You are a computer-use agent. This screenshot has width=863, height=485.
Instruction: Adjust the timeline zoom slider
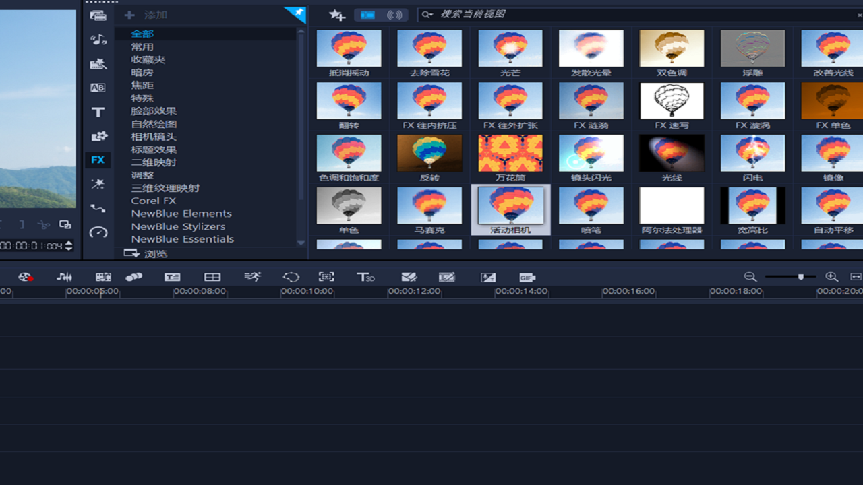pos(800,277)
